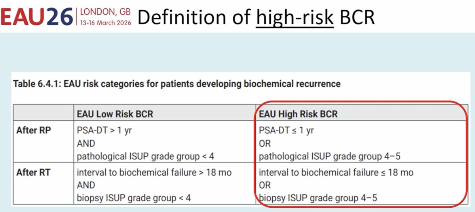Image resolution: width=475 pixels, height=212 pixels.
Task: Click the AND in the After RT low-risk cell
Action: [86, 185]
